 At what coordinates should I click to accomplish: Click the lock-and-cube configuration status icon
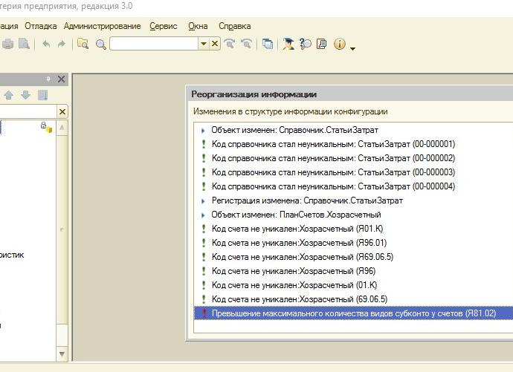point(46,127)
